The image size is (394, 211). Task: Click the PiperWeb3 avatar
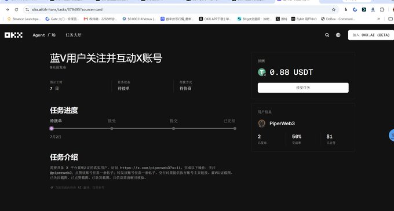262,123
